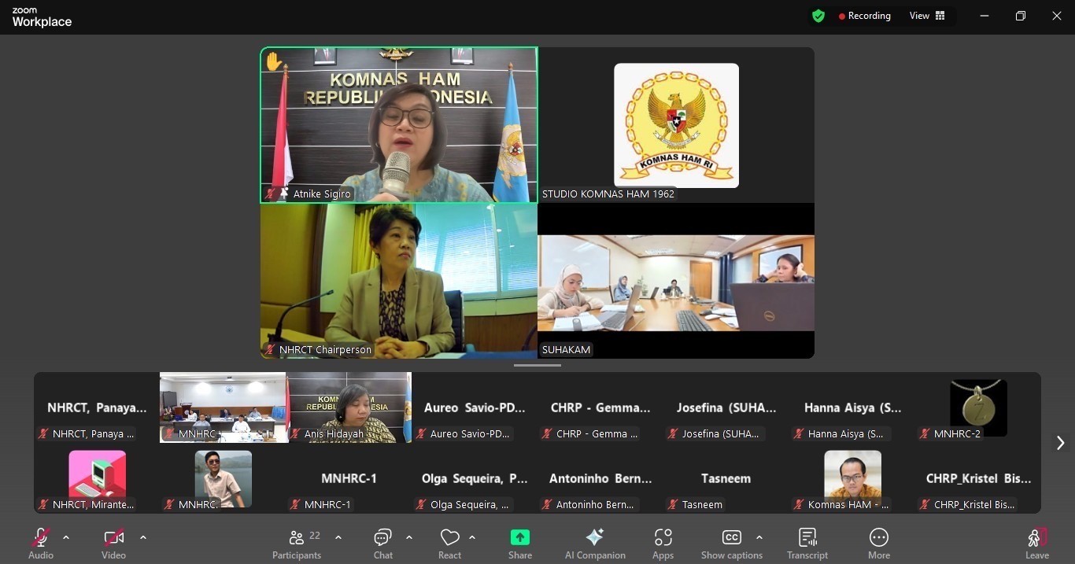Leave the meeting

(x=1036, y=543)
